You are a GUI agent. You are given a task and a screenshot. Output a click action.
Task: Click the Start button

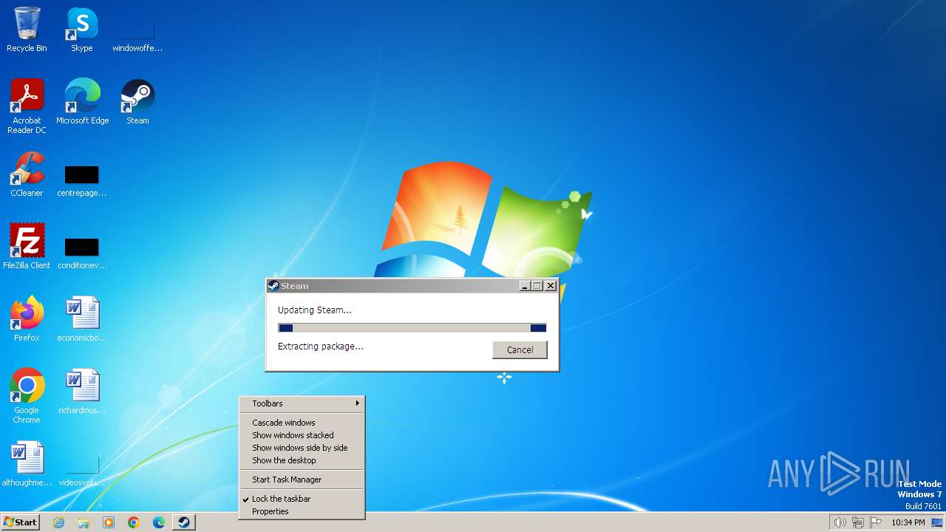coord(20,522)
